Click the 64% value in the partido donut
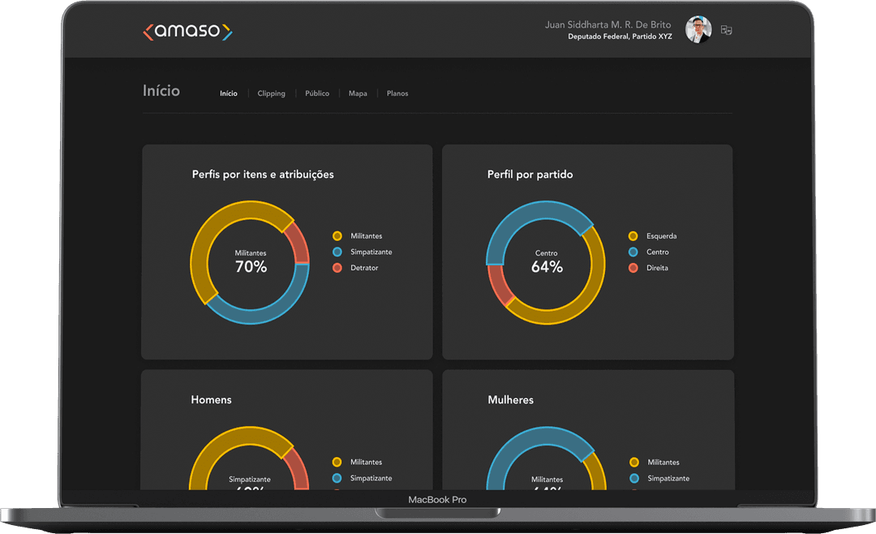Image resolution: width=876 pixels, height=534 pixels. coord(547,267)
